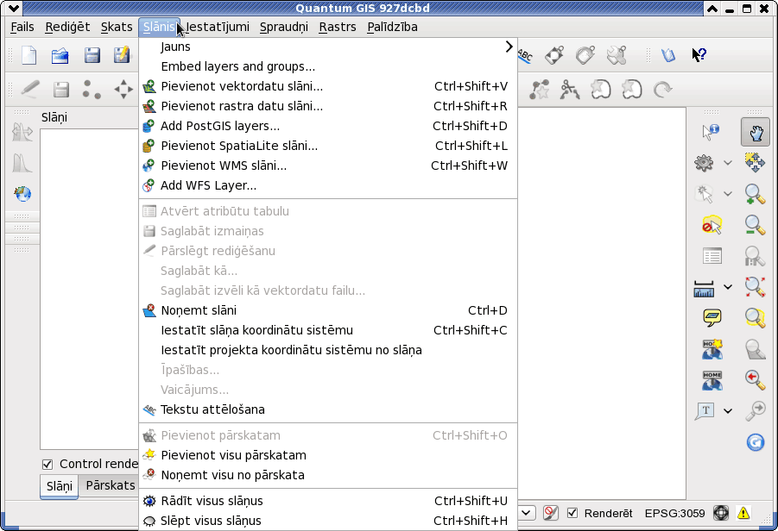Click the Deselect features icon

tap(712, 225)
